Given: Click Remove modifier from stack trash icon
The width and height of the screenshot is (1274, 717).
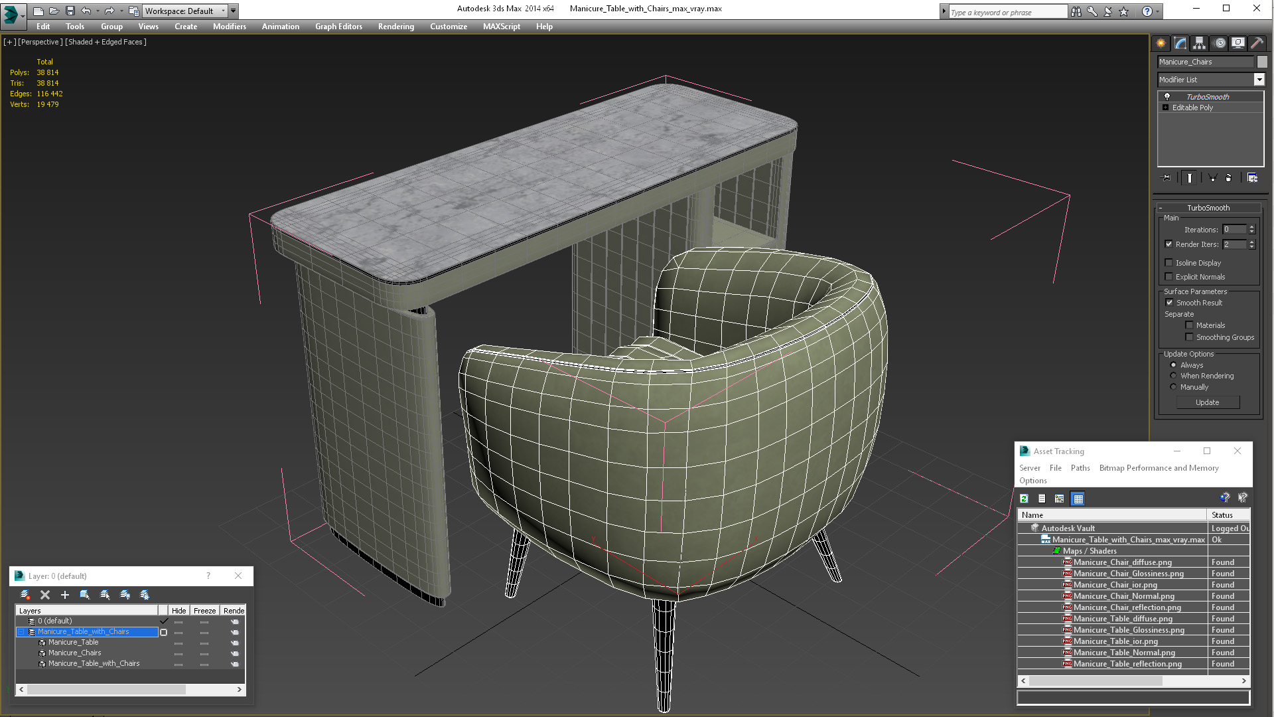Looking at the screenshot, I should point(1228,178).
